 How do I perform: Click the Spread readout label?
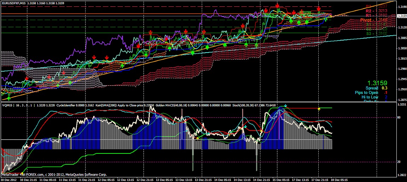(372, 88)
